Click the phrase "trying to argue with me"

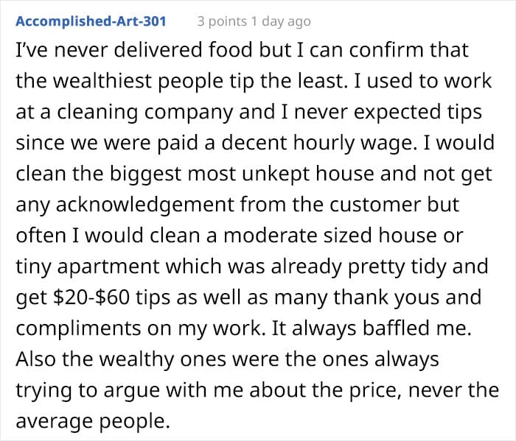point(130,390)
